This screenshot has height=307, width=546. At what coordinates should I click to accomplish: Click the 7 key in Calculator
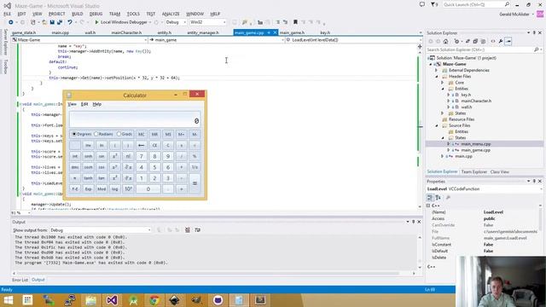(x=142, y=156)
